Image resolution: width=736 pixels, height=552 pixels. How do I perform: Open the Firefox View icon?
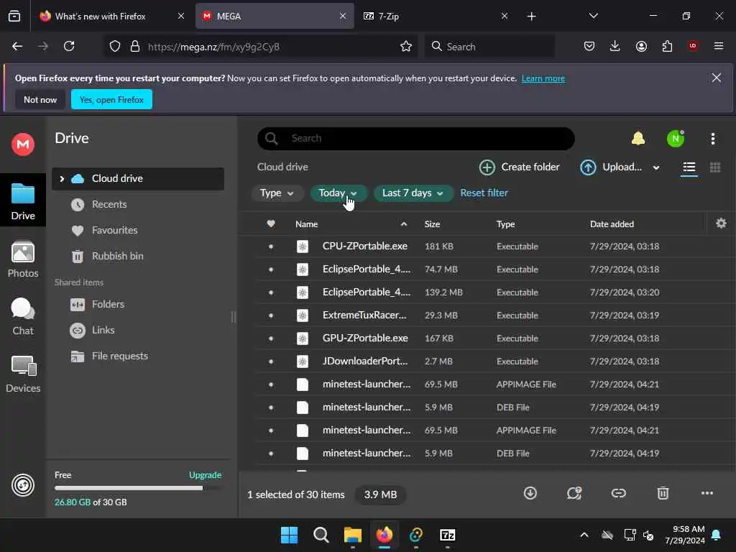14,16
